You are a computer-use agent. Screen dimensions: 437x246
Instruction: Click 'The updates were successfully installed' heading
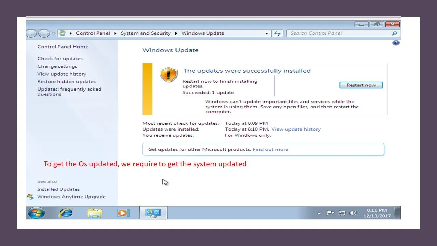coord(247,71)
